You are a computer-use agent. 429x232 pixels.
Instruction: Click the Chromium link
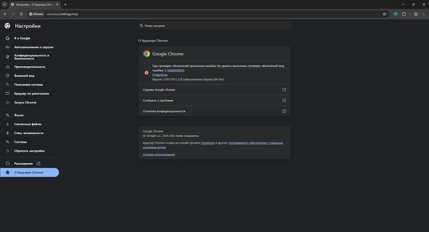click(208, 143)
